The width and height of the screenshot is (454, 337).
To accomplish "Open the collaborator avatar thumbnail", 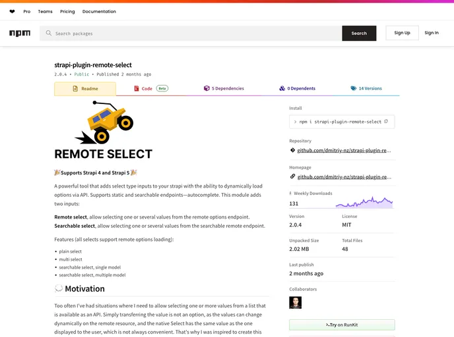I will pos(296,303).
